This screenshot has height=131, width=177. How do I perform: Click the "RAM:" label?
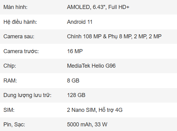click(10, 81)
